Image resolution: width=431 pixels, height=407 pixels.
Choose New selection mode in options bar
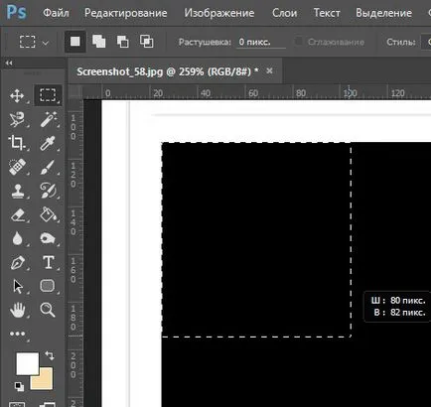tap(75, 42)
